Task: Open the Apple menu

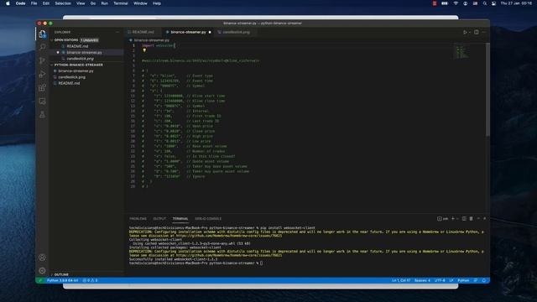Action: [8, 3]
